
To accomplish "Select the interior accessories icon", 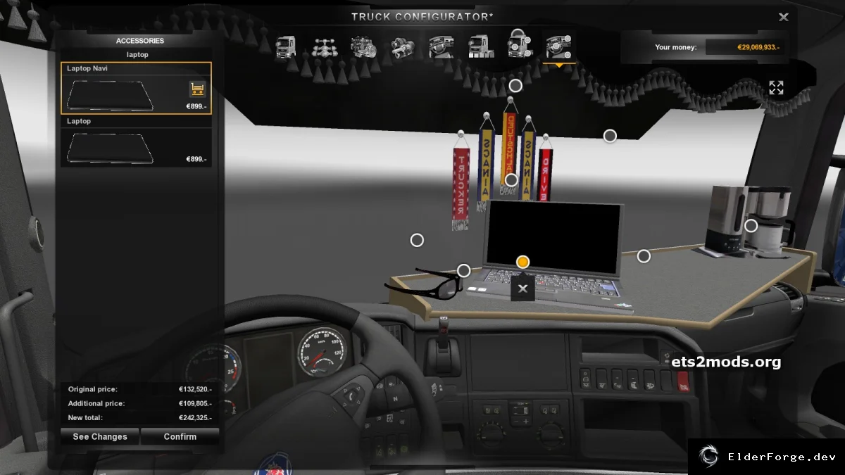I will click(x=558, y=46).
